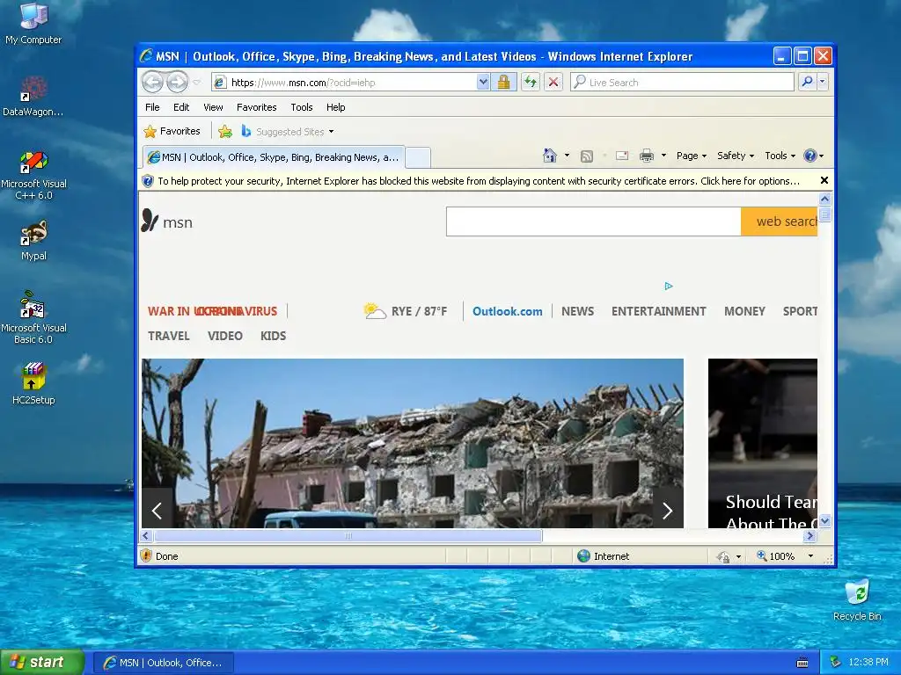Image resolution: width=901 pixels, height=675 pixels.
Task: Click the AdChoices triangle icon
Action: tap(669, 286)
